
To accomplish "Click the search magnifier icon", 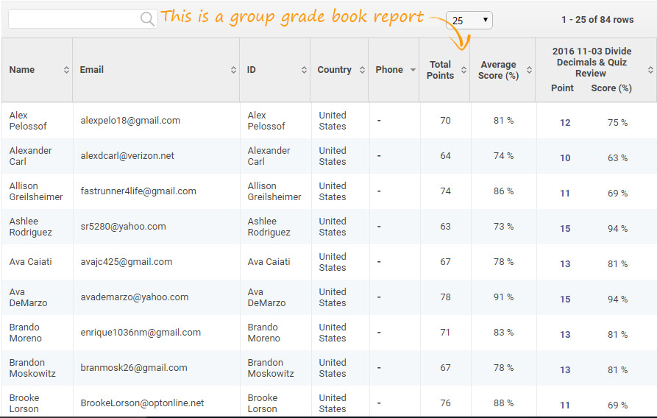I will click(147, 19).
